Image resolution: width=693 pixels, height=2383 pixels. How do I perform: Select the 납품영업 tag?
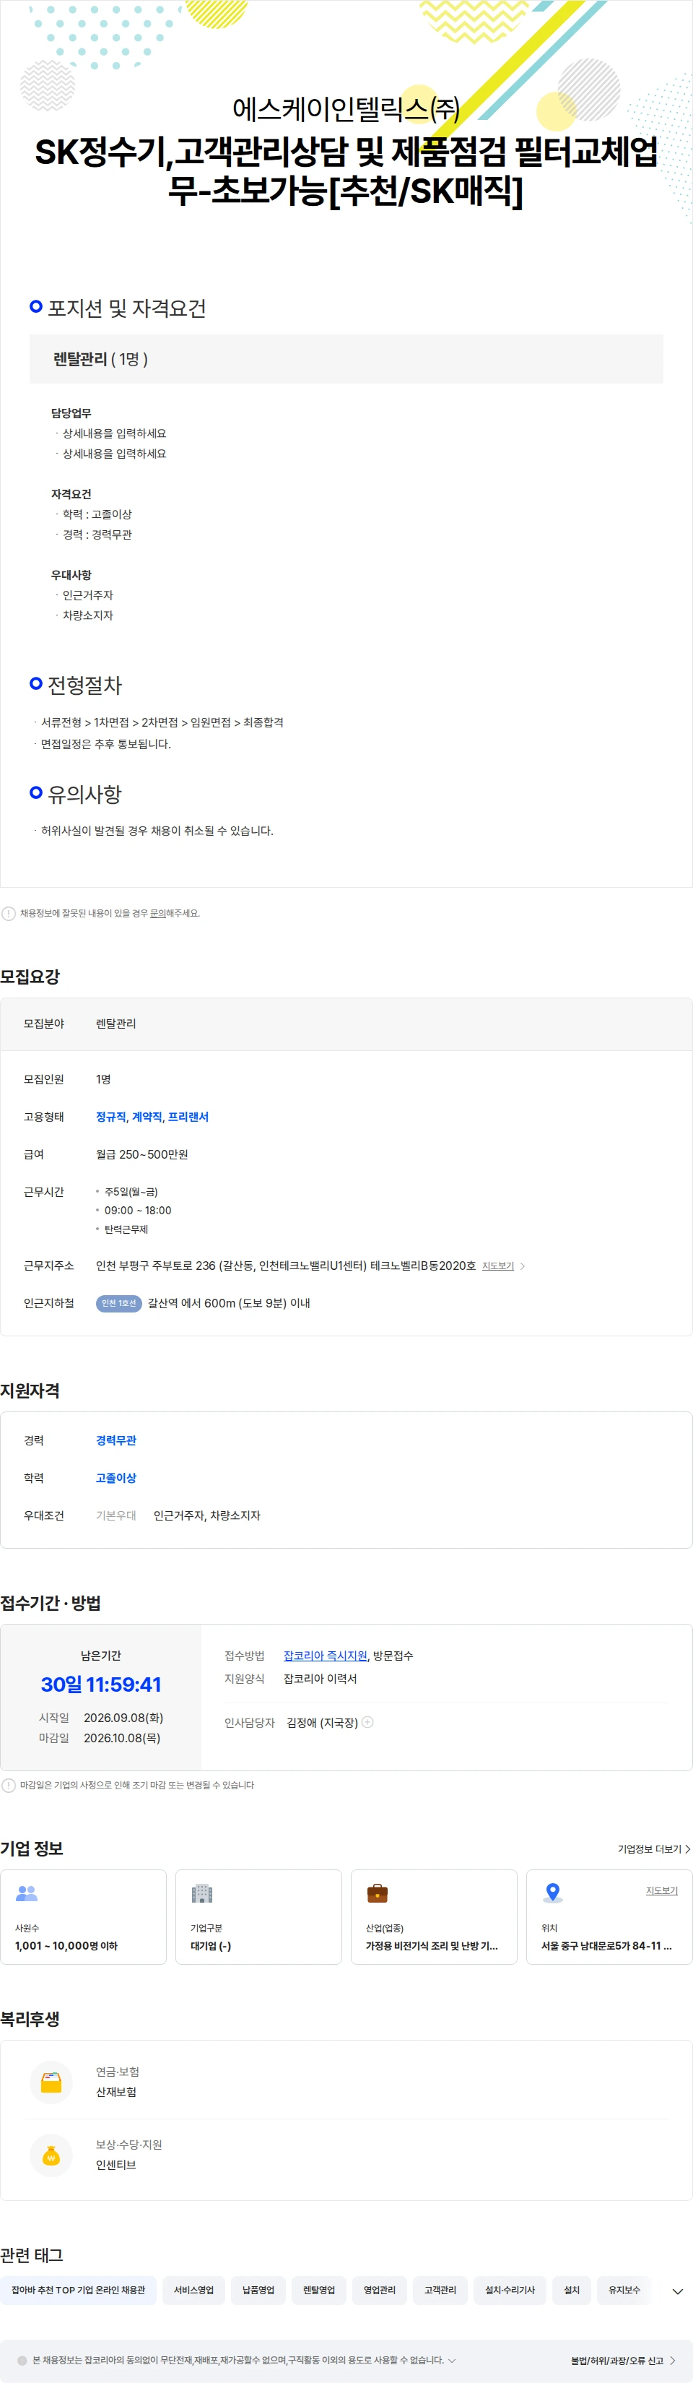258,2290
